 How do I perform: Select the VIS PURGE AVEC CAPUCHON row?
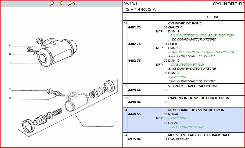click(192, 86)
